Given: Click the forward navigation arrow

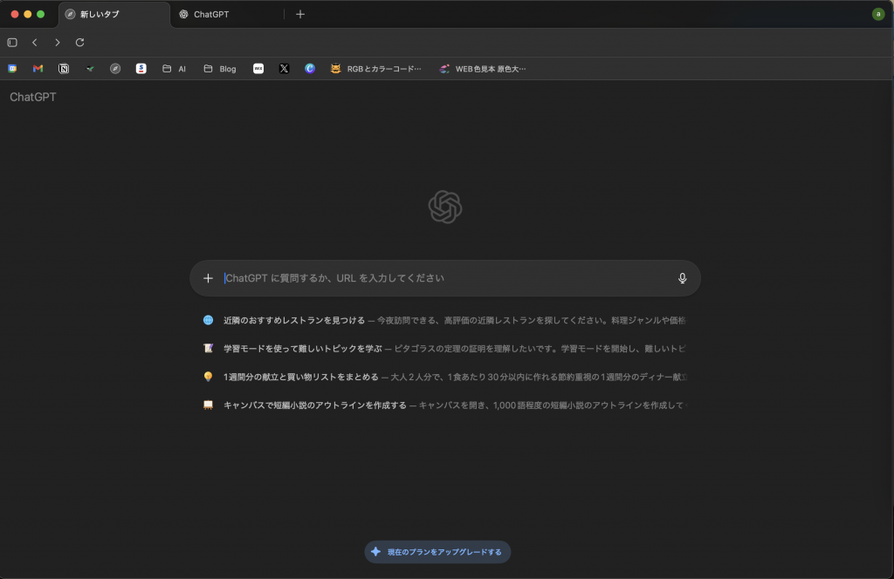Looking at the screenshot, I should point(57,42).
